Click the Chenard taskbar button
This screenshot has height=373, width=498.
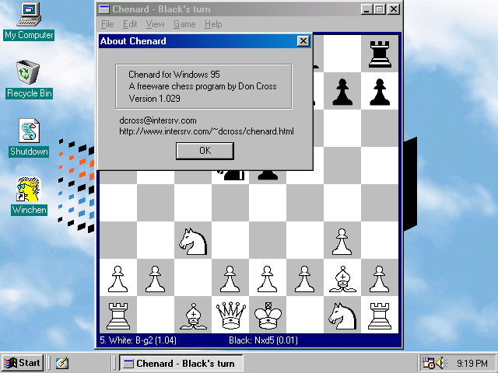(181, 363)
